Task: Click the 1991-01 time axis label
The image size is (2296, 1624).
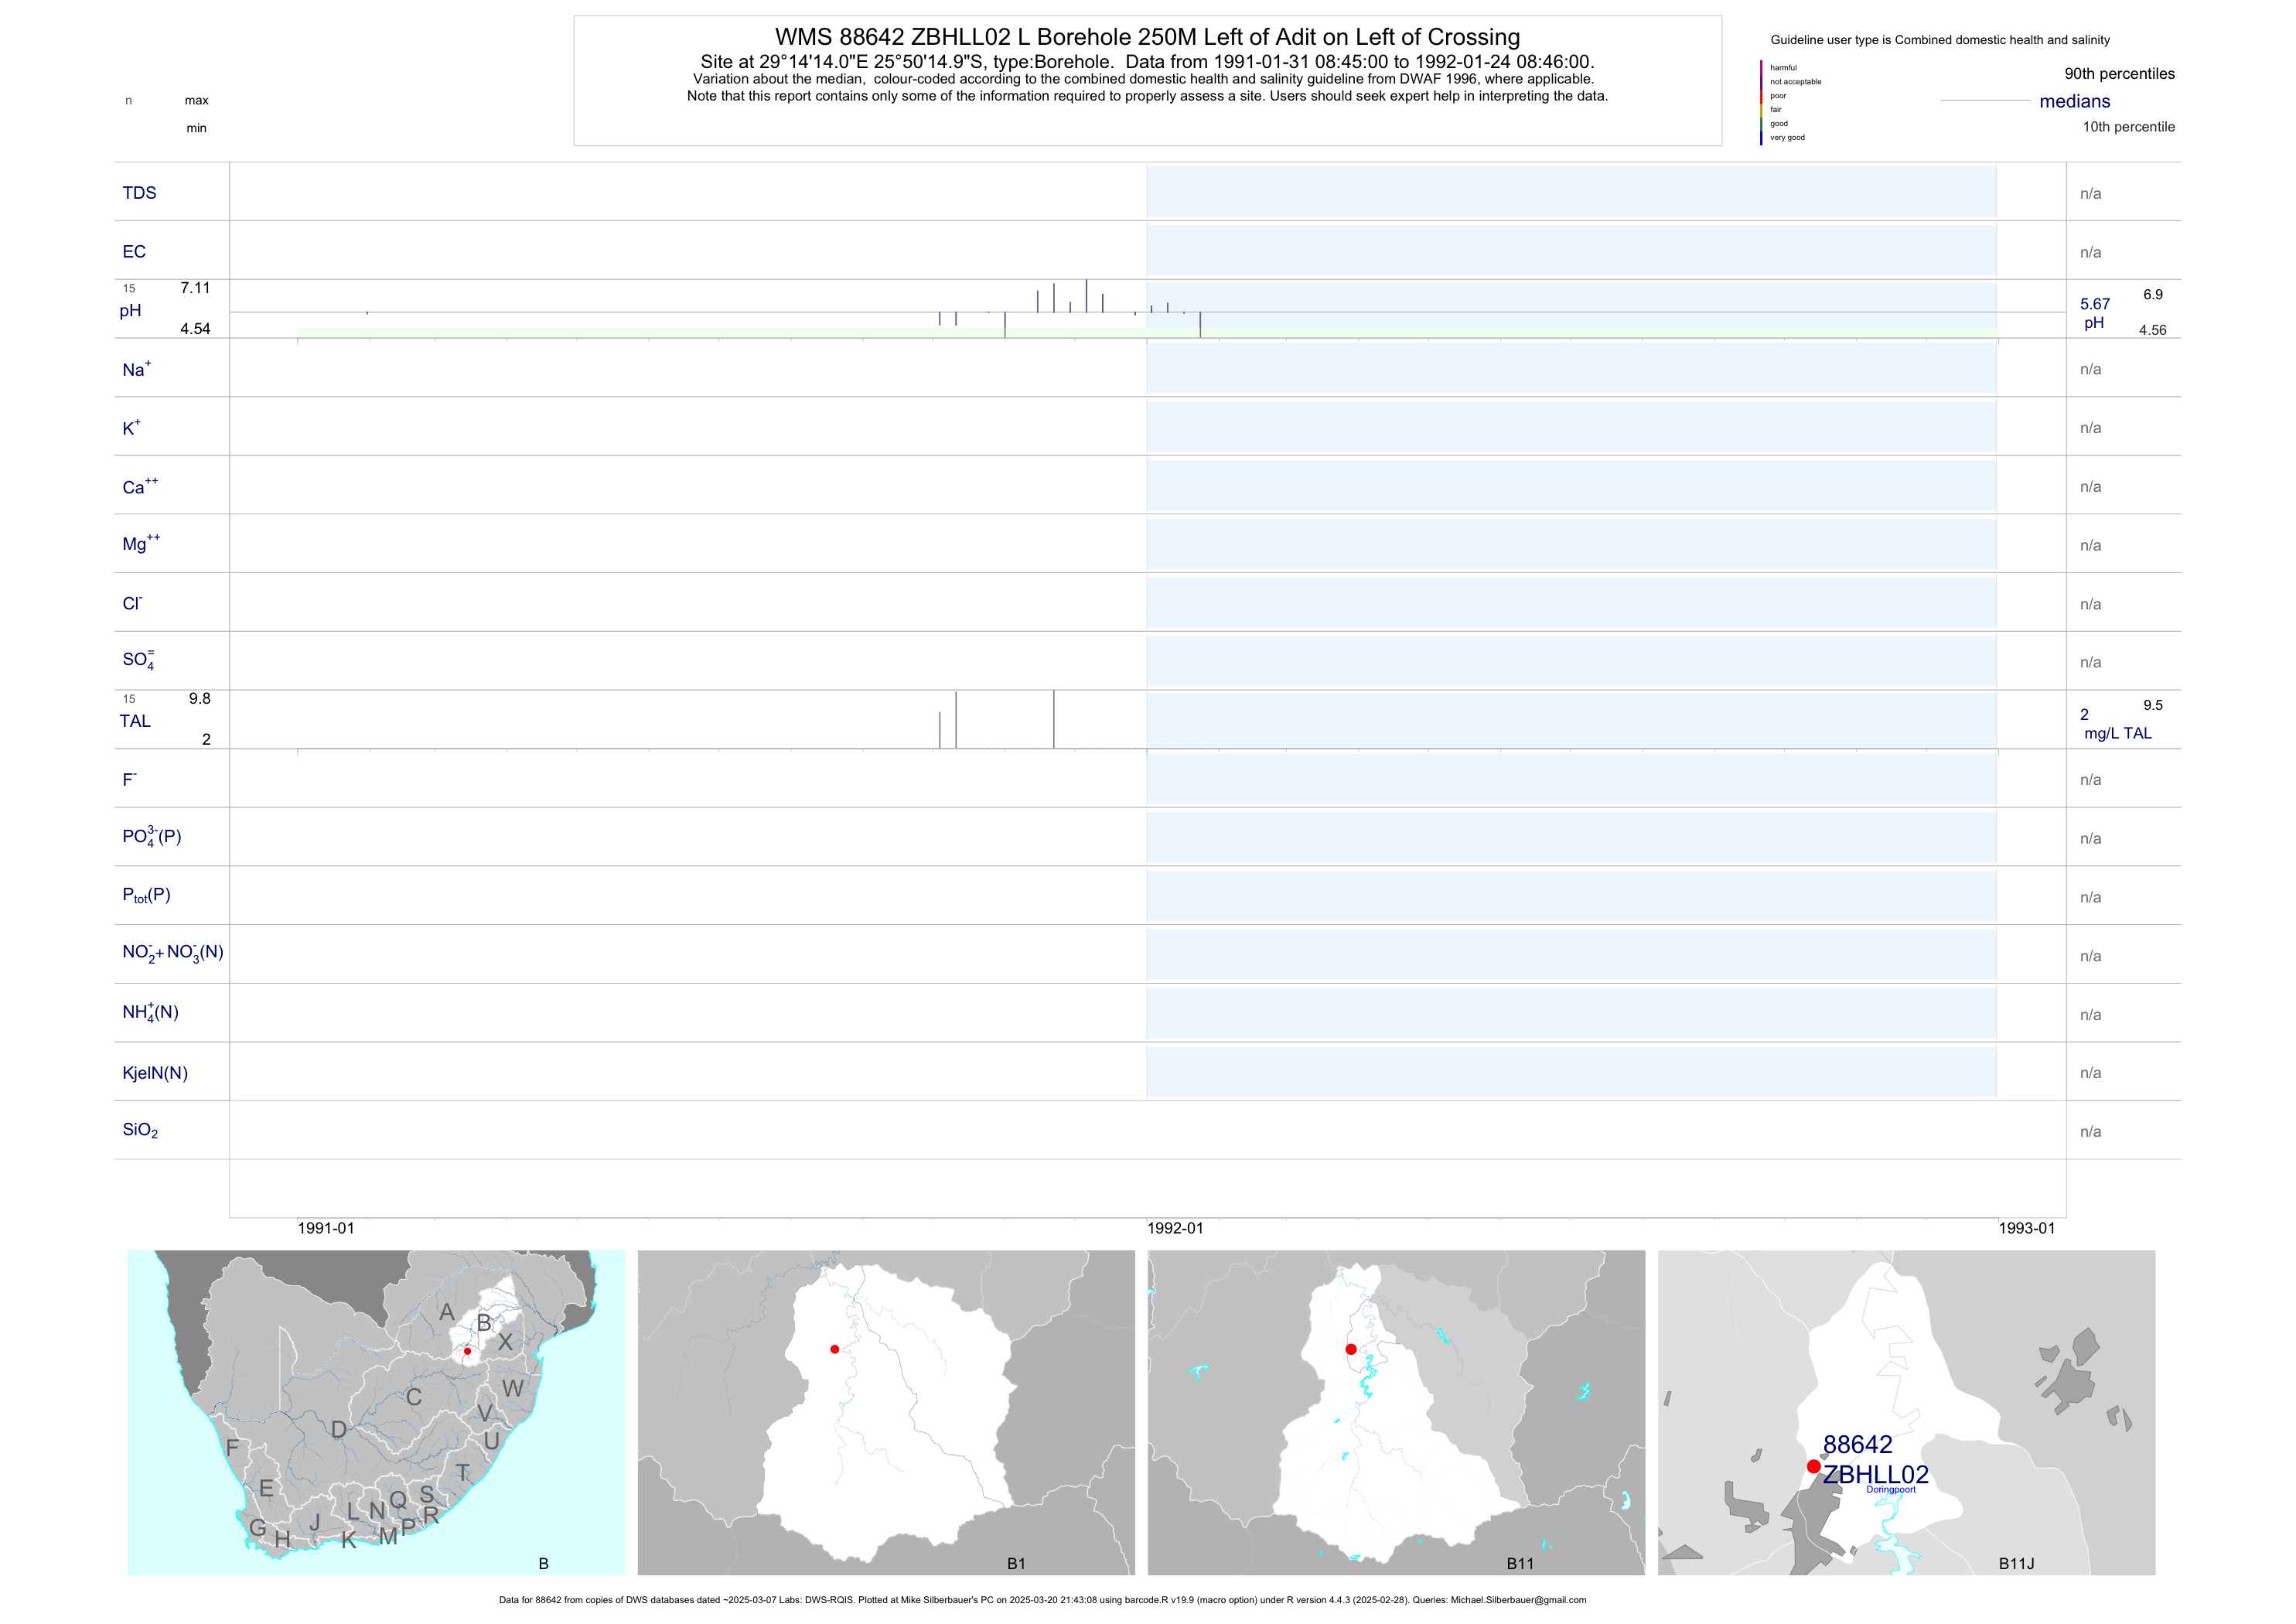Action: point(326,1228)
